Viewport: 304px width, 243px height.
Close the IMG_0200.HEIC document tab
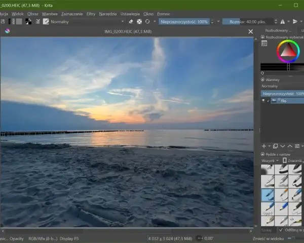pyautogui.click(x=250, y=31)
